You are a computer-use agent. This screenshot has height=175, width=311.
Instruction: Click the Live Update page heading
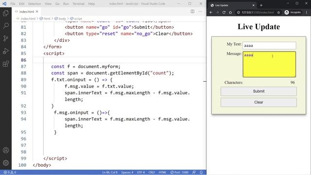click(259, 27)
